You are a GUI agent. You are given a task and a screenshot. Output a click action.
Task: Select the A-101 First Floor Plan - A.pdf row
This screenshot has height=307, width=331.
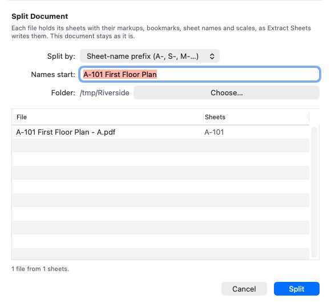160,132
